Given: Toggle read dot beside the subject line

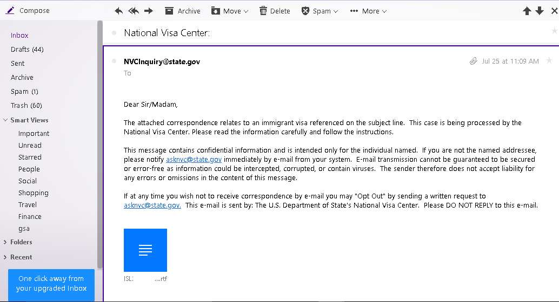Looking at the screenshot, I should pyautogui.click(x=114, y=33).
